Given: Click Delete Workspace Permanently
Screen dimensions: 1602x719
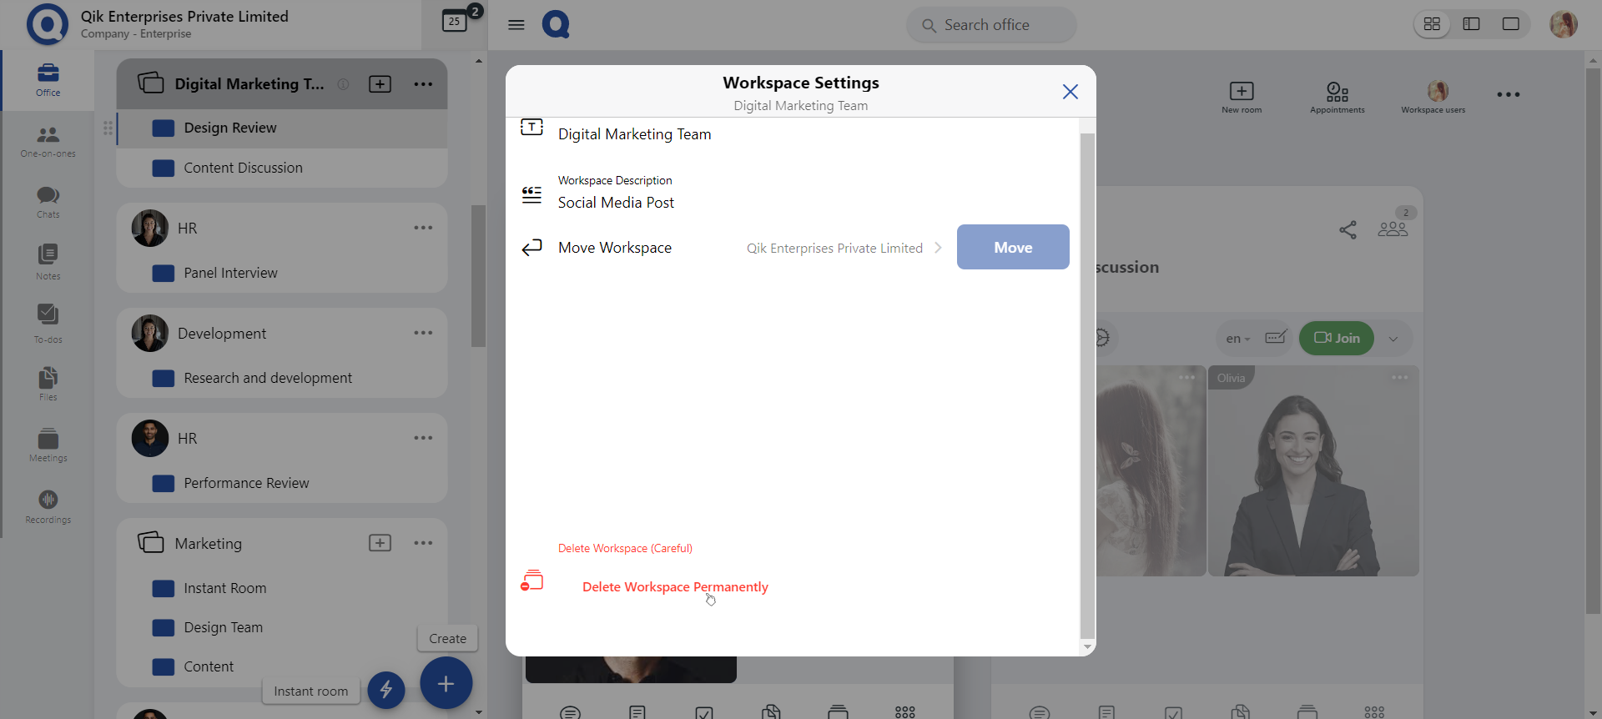Looking at the screenshot, I should [674, 587].
